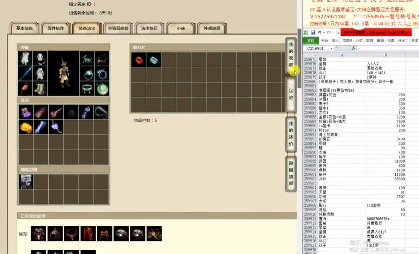Image resolution: width=419 pixels, height=254 pixels.
Task: Switch to Excel 数据 ribbon tab
Action: pyautogui.click(x=370, y=41)
